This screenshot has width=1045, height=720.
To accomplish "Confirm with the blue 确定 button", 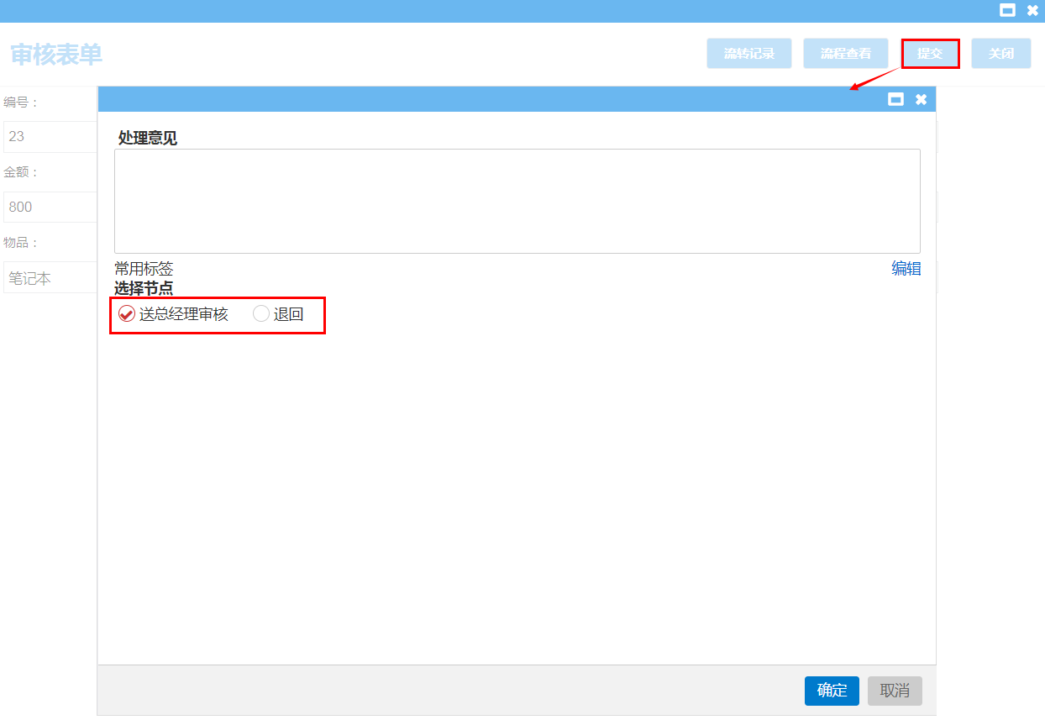I will [x=832, y=691].
